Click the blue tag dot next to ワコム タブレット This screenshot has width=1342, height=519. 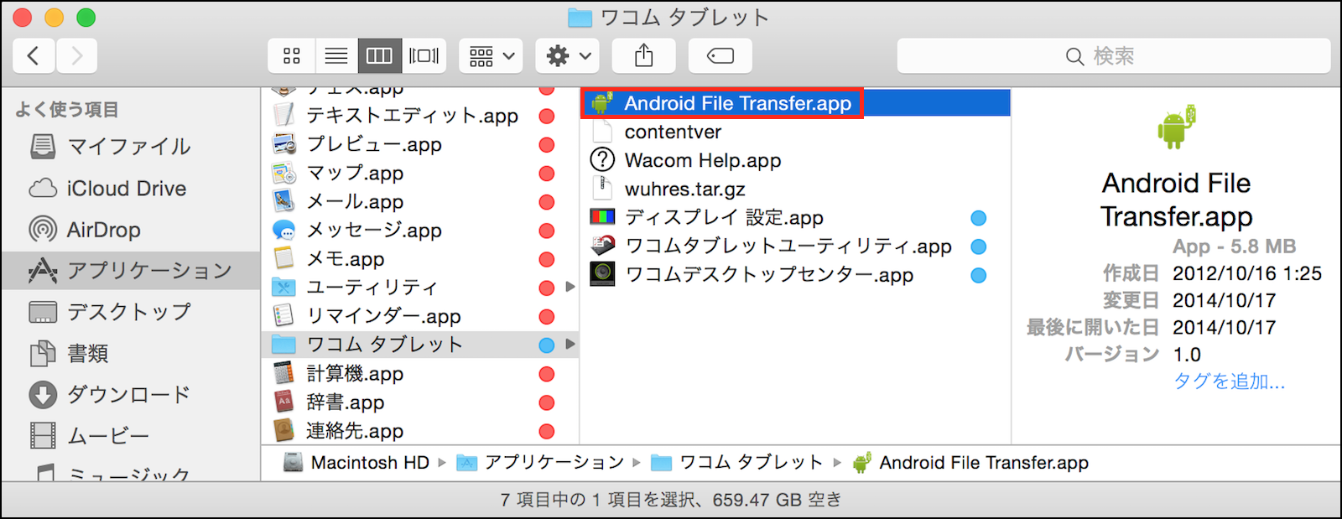(x=547, y=345)
